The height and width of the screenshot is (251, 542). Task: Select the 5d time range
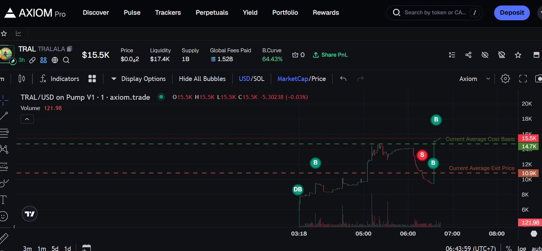coord(55,248)
